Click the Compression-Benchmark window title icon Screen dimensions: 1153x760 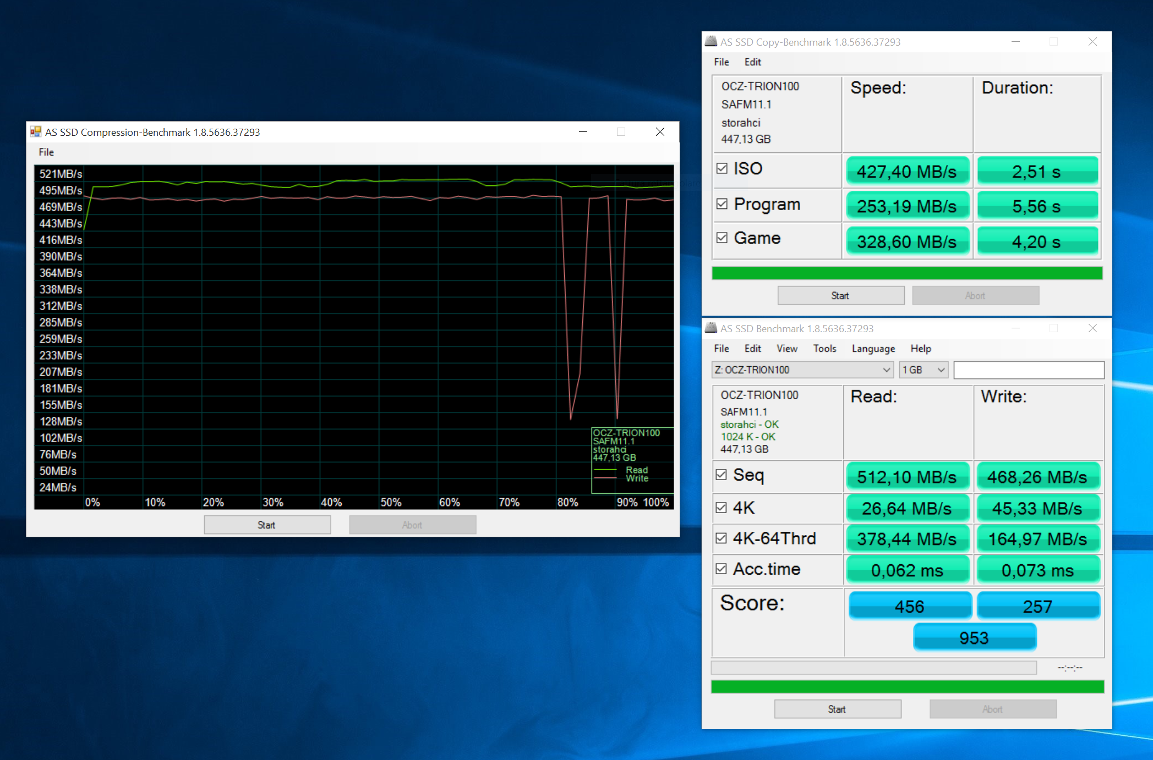pos(36,132)
